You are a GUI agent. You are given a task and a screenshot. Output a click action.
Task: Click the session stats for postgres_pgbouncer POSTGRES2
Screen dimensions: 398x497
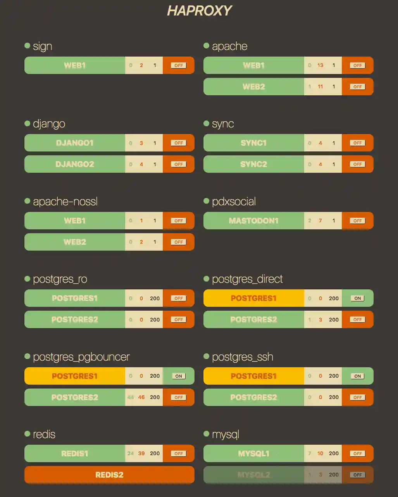144,397
